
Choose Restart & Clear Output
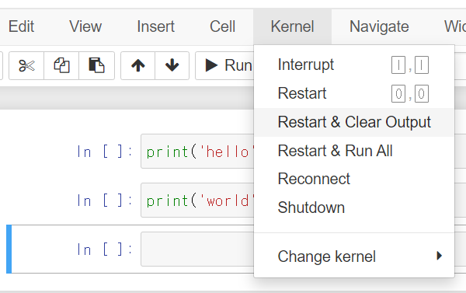point(354,122)
